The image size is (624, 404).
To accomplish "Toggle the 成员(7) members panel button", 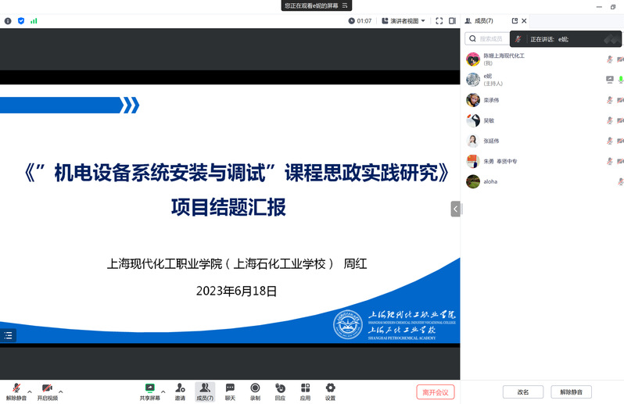I will pos(205,391).
